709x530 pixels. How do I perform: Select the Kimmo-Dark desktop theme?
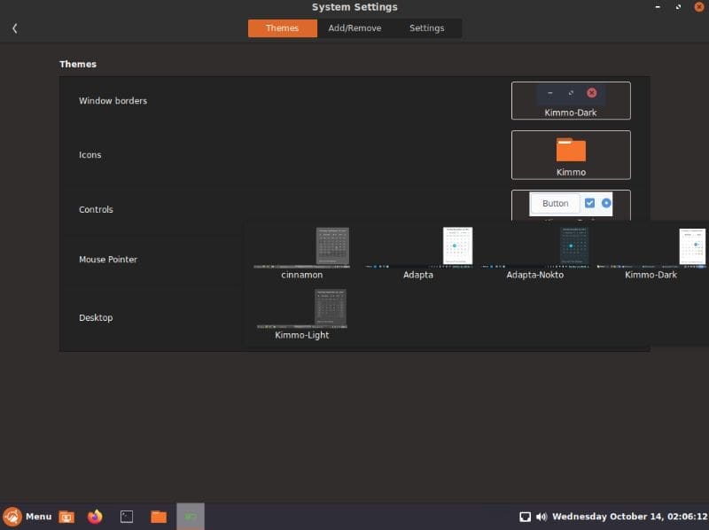(651, 253)
